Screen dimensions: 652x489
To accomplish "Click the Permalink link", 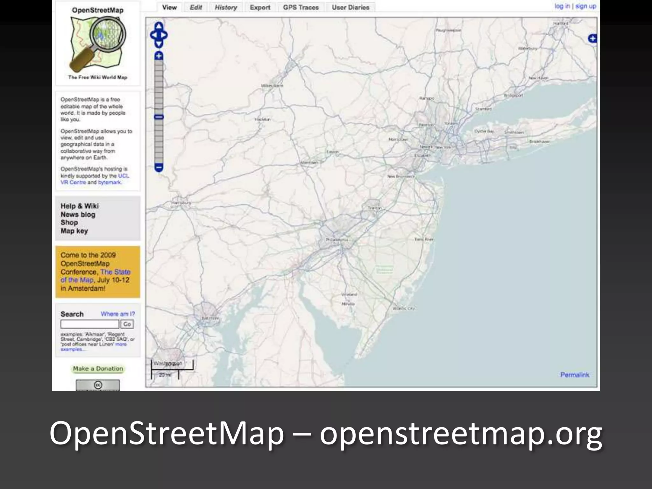I will tap(575, 375).
